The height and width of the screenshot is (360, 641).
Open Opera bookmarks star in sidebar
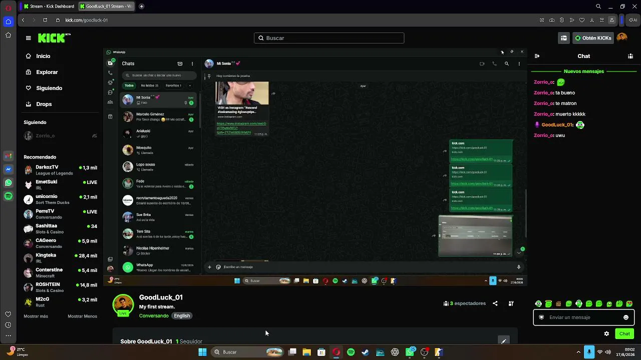(x=8, y=35)
